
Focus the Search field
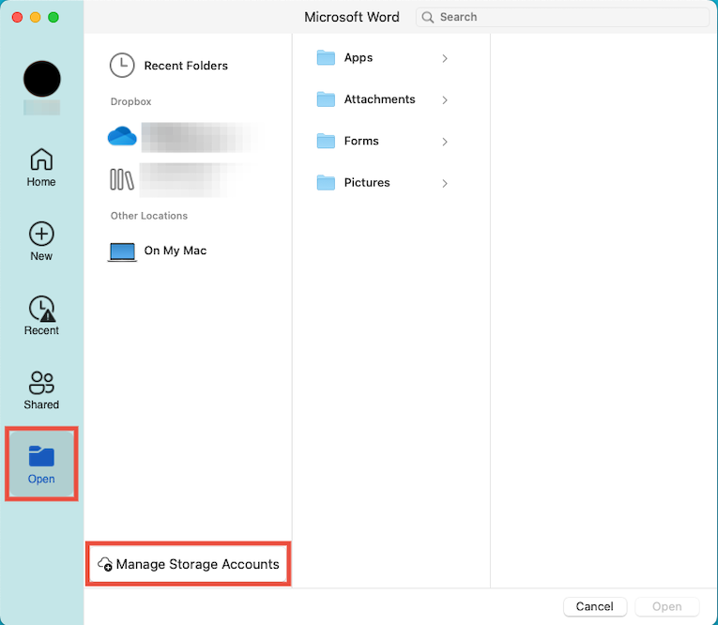click(562, 18)
